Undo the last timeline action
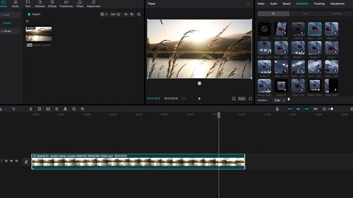 [x=13, y=109]
